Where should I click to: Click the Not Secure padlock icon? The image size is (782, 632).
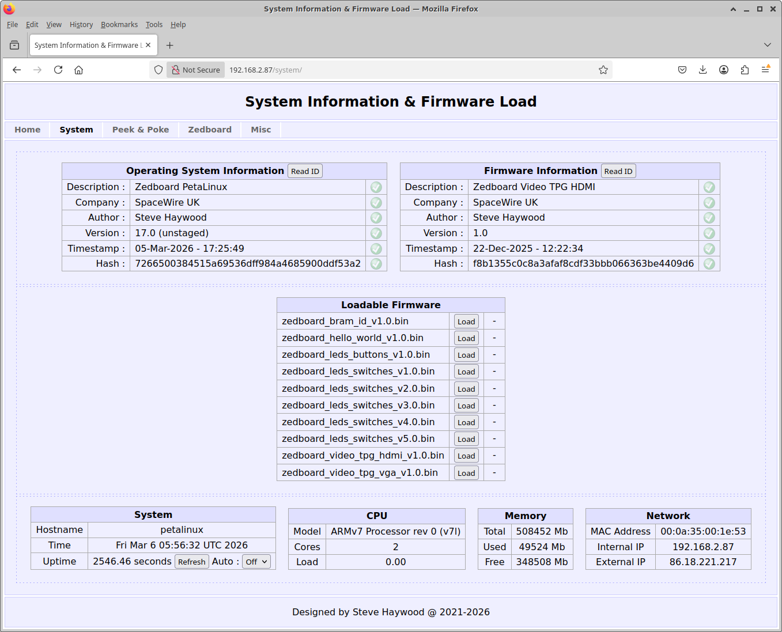coord(176,70)
